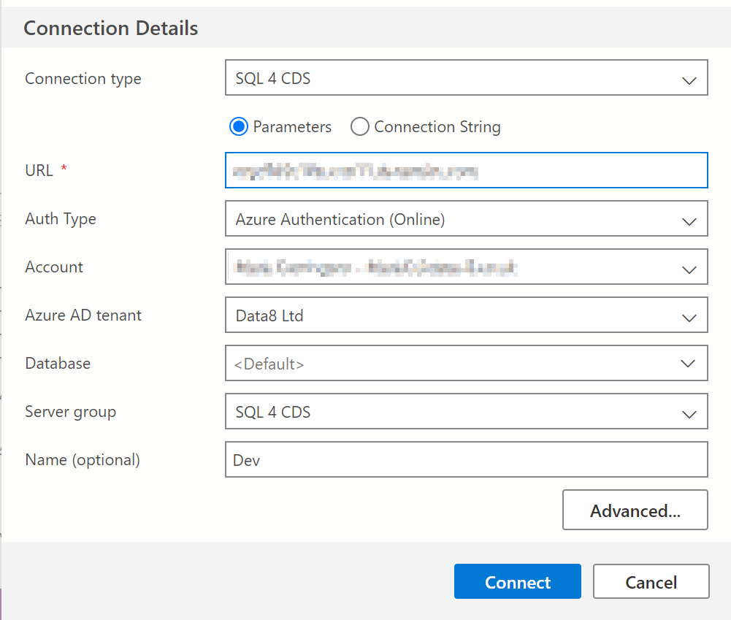
Task: Open the Server group dropdown
Action: tap(466, 411)
